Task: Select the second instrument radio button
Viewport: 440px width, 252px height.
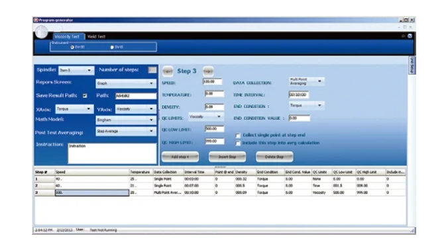Action: (x=112, y=48)
